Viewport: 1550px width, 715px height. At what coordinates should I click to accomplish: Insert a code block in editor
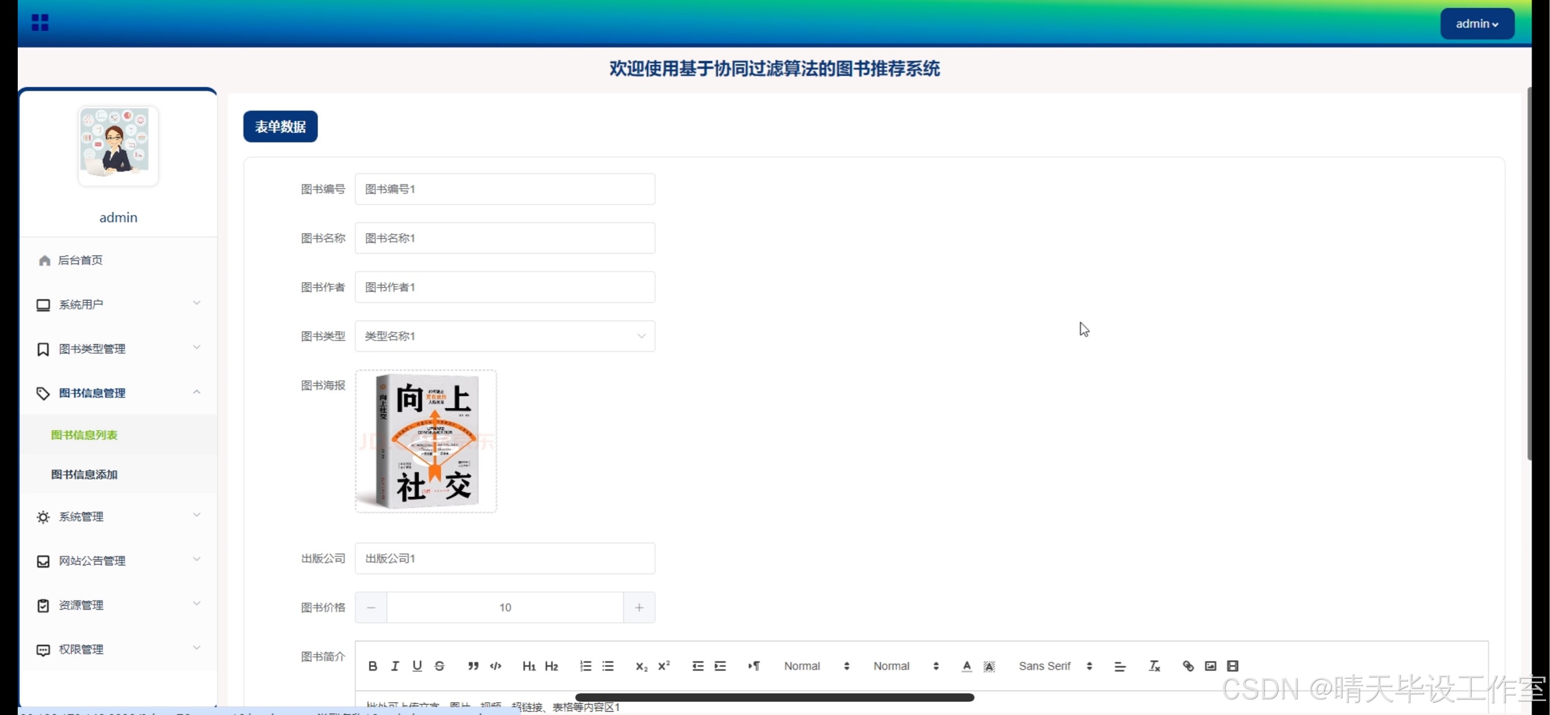click(496, 666)
